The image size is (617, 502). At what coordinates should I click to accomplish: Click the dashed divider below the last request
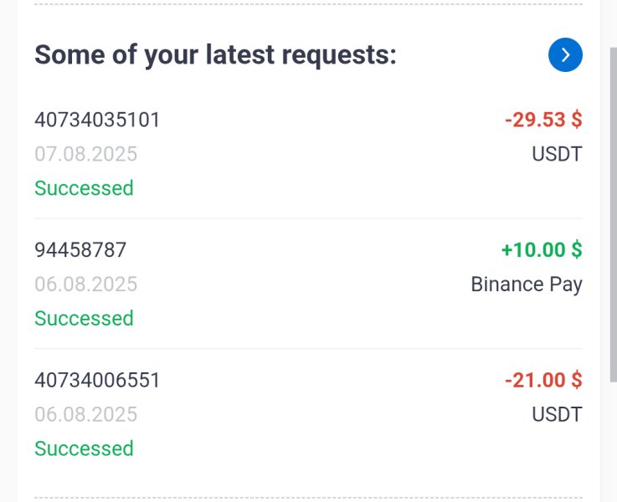click(308, 499)
